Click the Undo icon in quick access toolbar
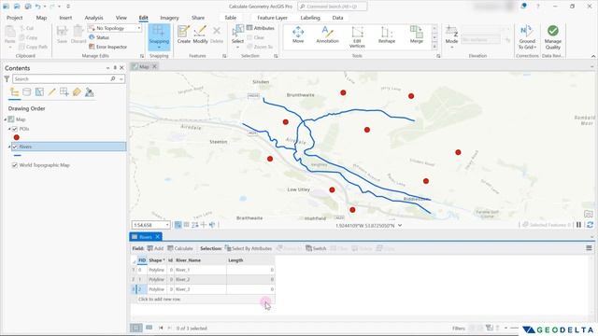 pyautogui.click(x=37, y=7)
